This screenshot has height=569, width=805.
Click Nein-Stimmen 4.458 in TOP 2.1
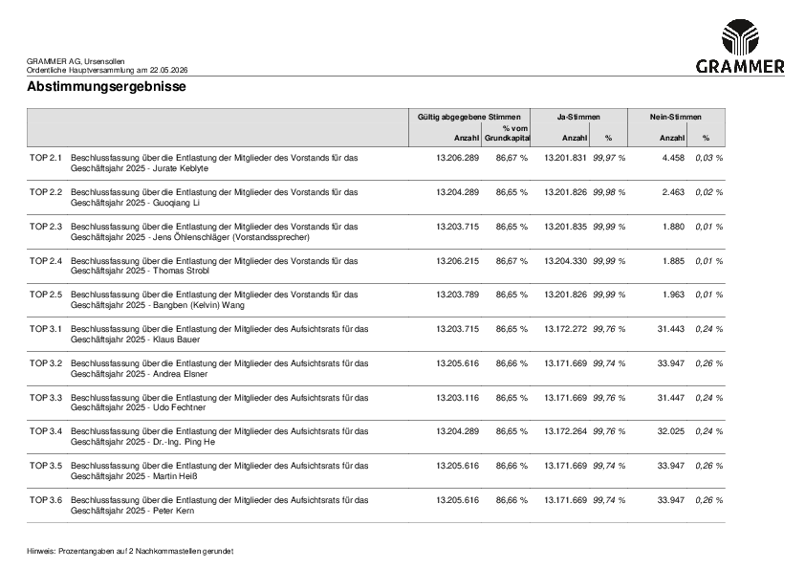[673, 158]
